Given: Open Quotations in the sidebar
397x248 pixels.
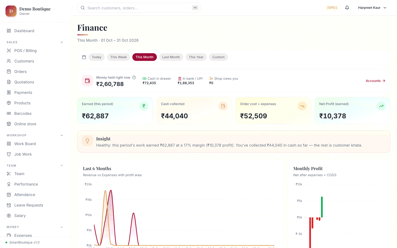Looking at the screenshot, I should 35,82.
